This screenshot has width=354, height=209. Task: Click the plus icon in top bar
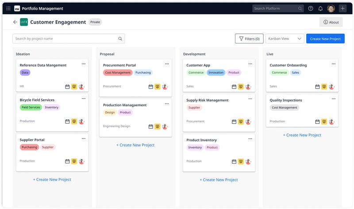click(343, 8)
